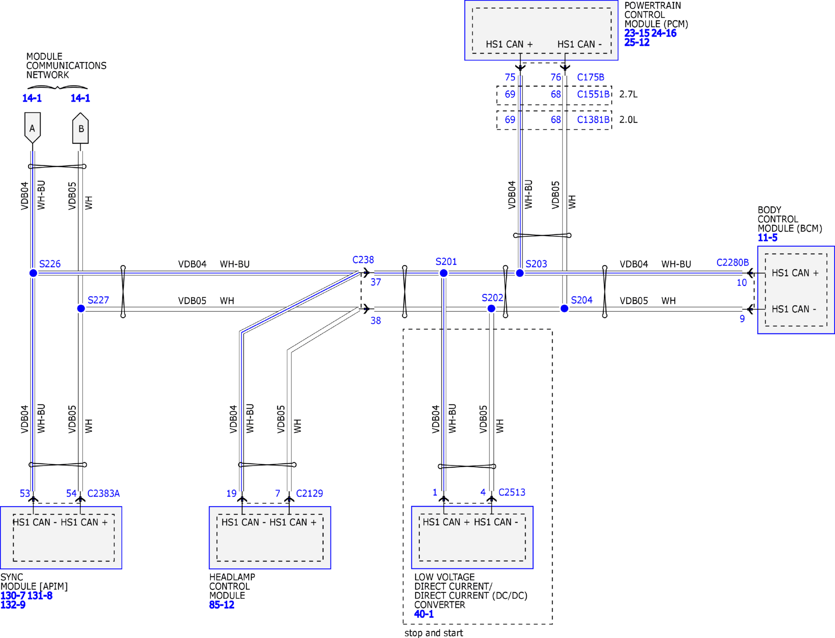Follow PCM page reference 24-16
The width and height of the screenshot is (835, 638).
point(664,33)
